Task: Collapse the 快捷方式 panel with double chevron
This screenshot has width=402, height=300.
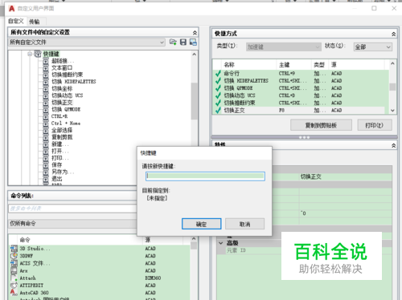Action: (x=393, y=34)
